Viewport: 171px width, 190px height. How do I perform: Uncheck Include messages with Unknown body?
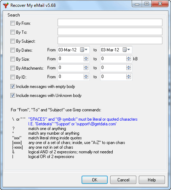point(13,96)
